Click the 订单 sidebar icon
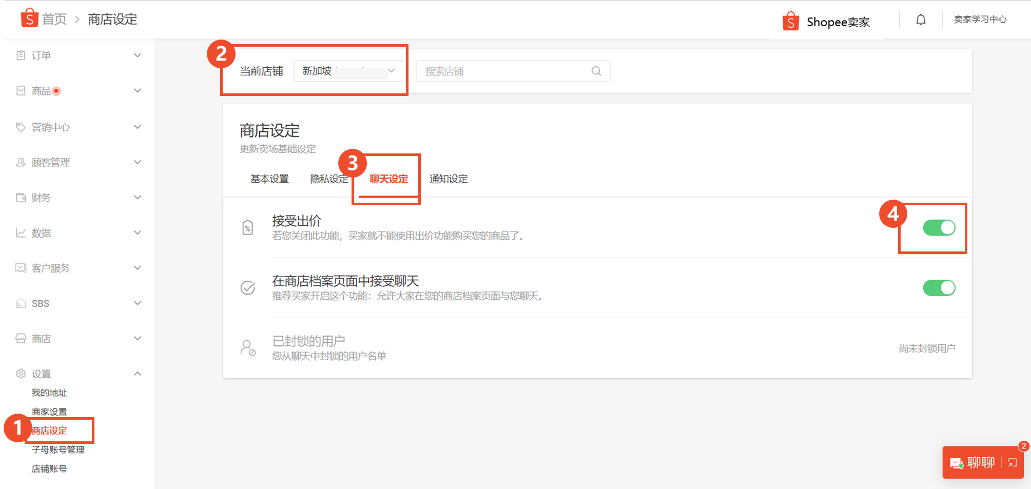Screen dimensions: 1031x489 21,55
